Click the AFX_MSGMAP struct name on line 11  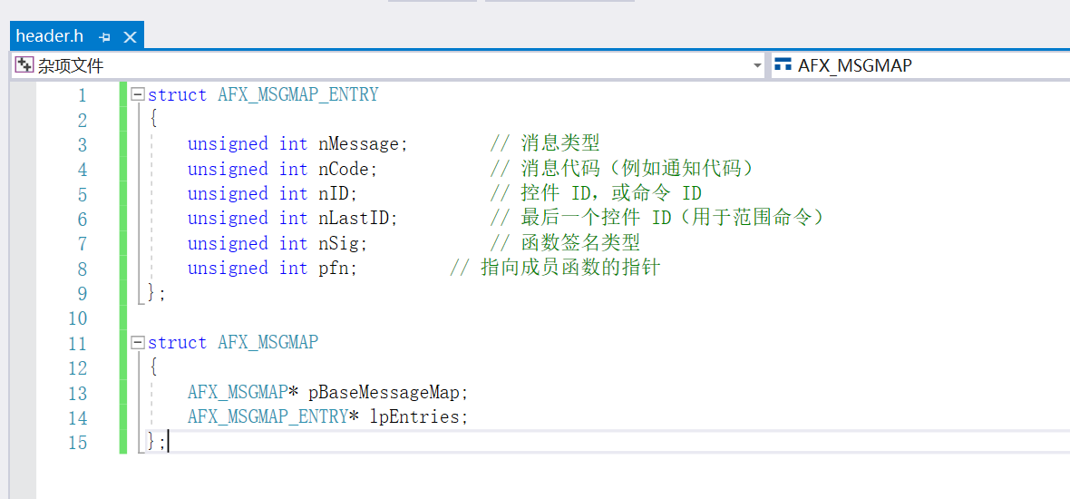[268, 343]
